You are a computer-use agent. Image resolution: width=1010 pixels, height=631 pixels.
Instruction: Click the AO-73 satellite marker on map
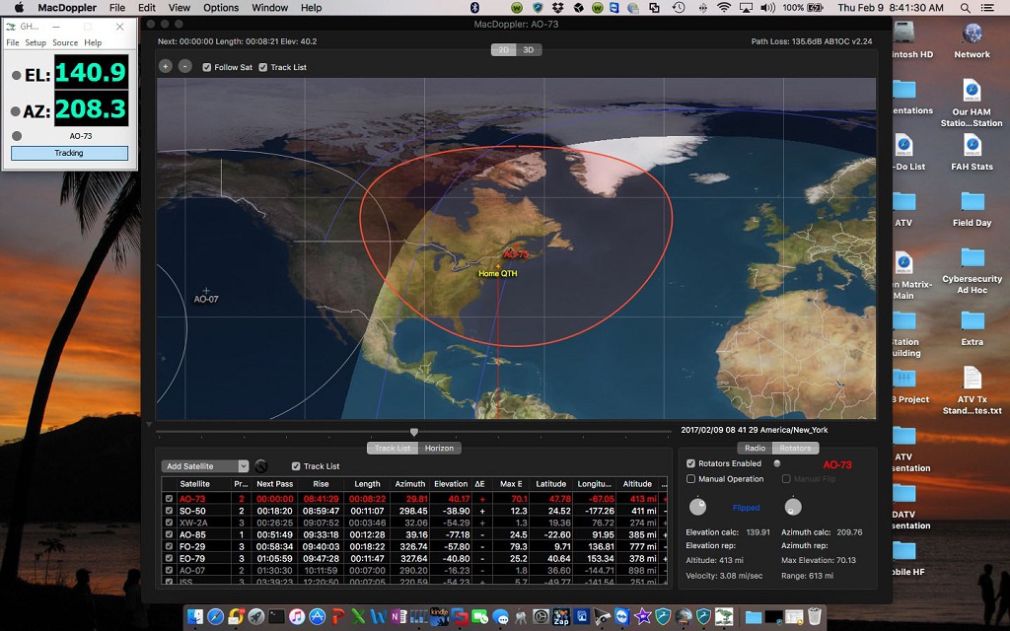coord(515,253)
